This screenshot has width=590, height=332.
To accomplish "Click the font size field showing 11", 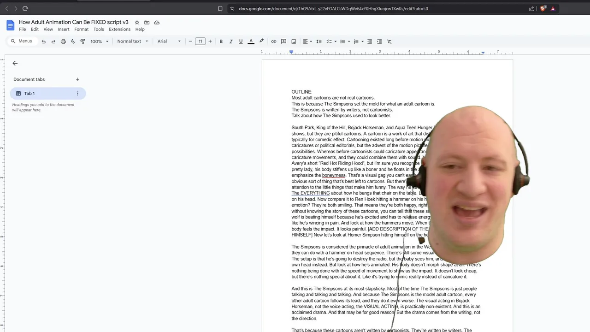I will [x=200, y=41].
